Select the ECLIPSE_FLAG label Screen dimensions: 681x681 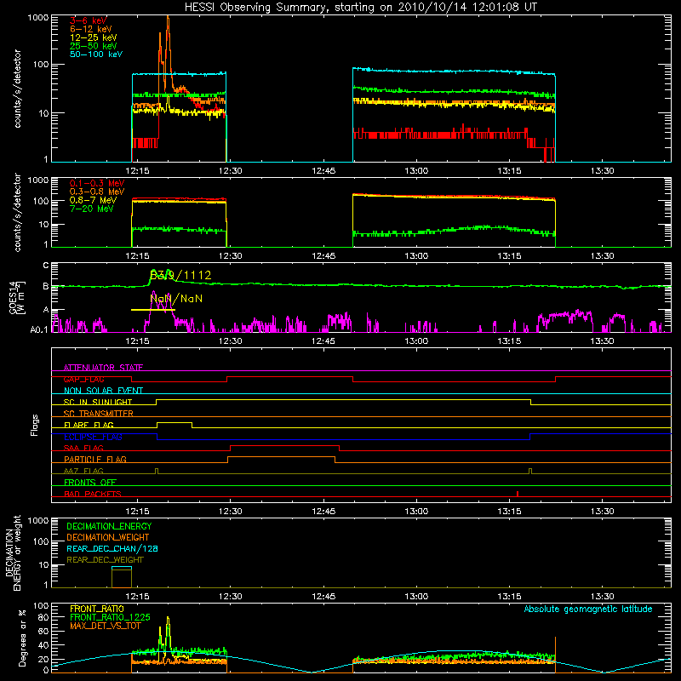pyautogui.click(x=93, y=437)
